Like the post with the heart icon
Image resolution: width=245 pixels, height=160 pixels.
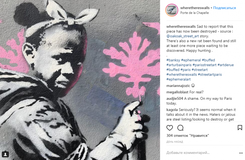(x=170, y=128)
